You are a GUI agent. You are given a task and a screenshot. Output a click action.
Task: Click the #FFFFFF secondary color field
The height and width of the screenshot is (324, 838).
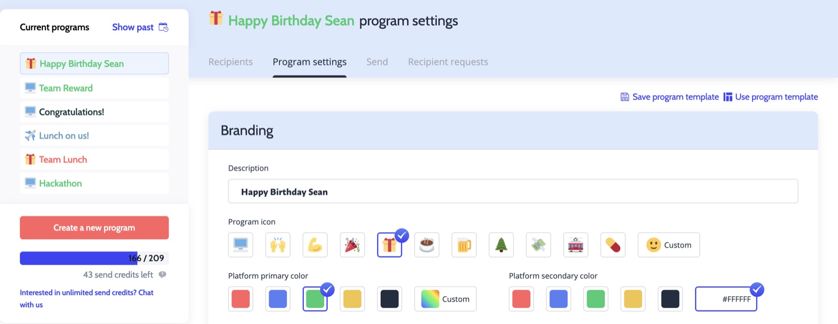coord(726,299)
